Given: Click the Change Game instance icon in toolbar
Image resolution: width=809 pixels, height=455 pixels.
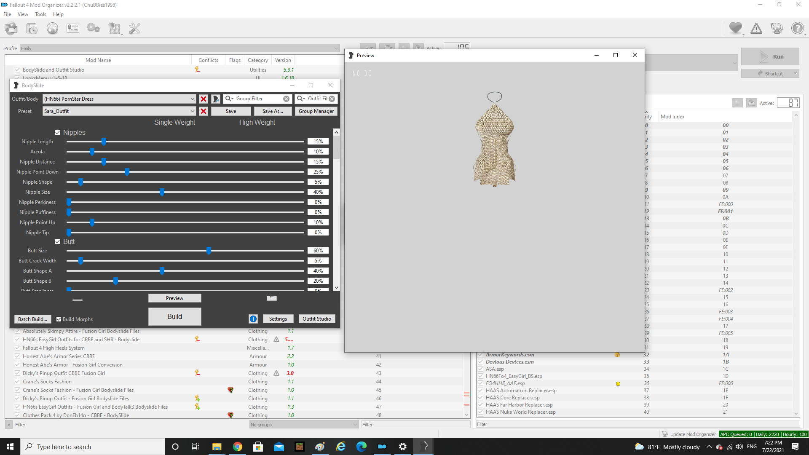Looking at the screenshot, I should [x=11, y=29].
